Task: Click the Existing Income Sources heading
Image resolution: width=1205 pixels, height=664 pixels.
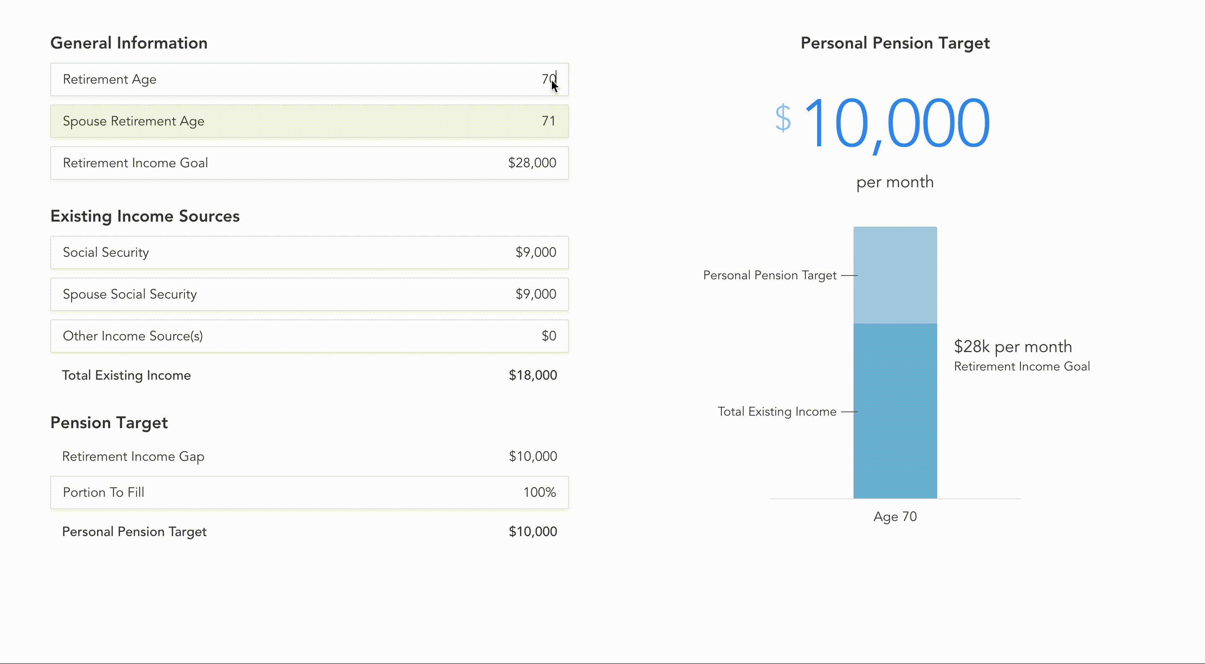Action: pyautogui.click(x=144, y=216)
